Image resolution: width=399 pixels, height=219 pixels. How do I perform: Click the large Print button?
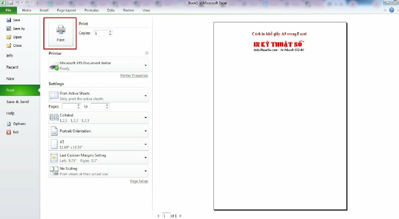(x=60, y=34)
